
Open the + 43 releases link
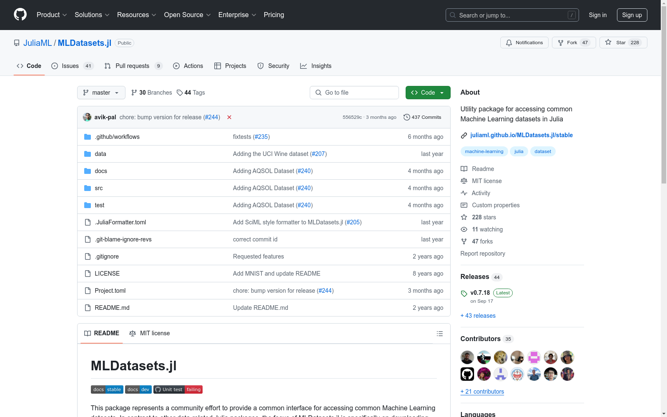[478, 316]
